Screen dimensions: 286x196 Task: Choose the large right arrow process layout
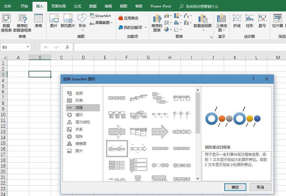(160, 131)
